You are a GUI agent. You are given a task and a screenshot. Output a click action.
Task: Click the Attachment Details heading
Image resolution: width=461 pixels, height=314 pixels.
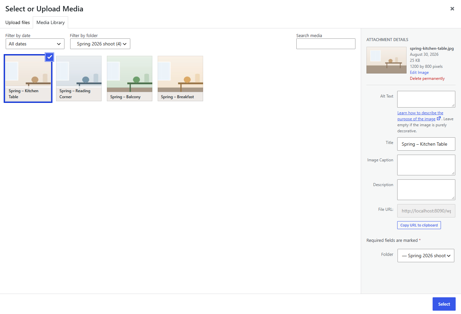pyautogui.click(x=387, y=39)
